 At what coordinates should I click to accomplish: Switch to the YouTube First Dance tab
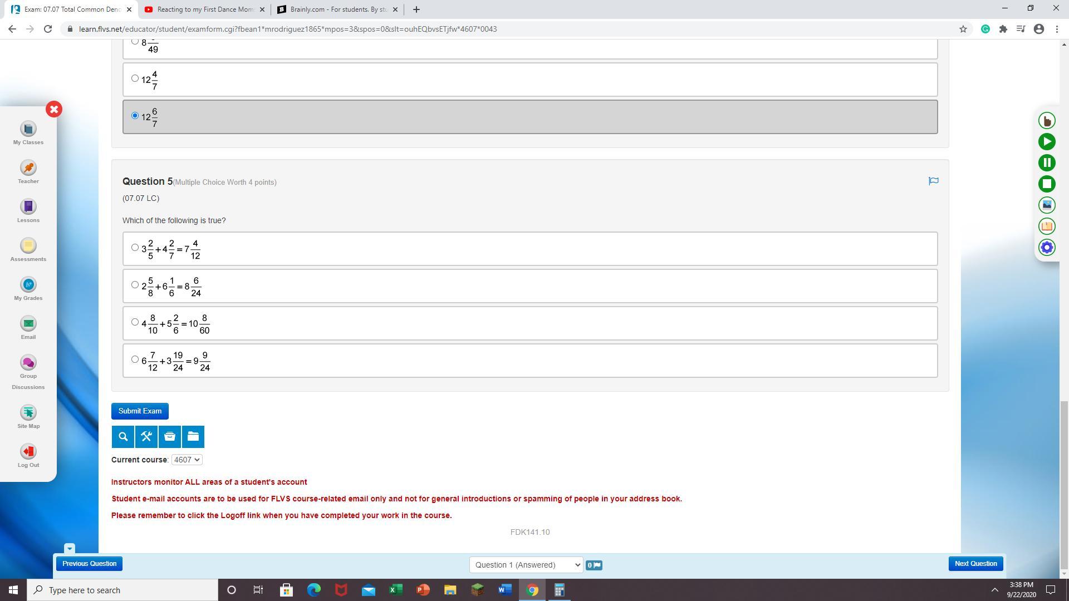pyautogui.click(x=204, y=9)
